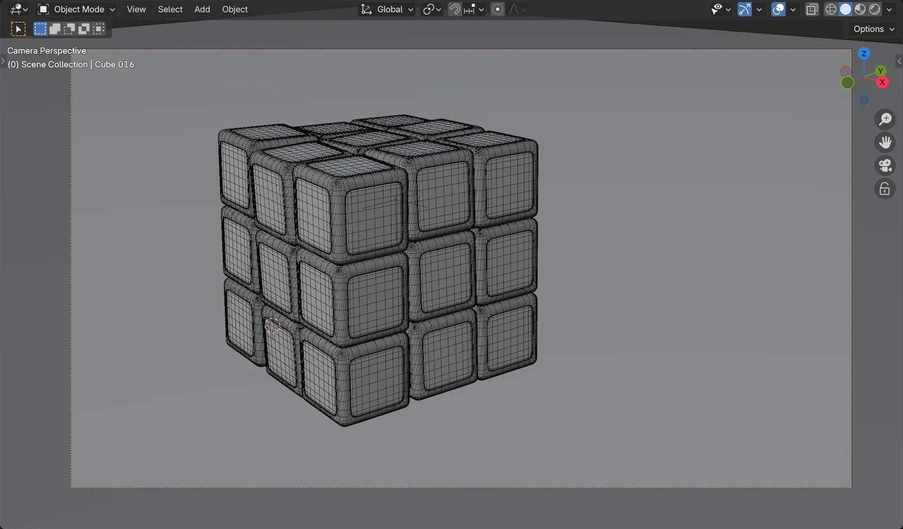Open the Select menu

tap(170, 9)
